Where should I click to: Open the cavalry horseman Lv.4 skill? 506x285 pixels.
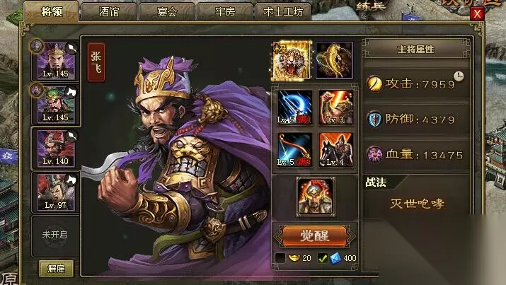tap(335, 149)
